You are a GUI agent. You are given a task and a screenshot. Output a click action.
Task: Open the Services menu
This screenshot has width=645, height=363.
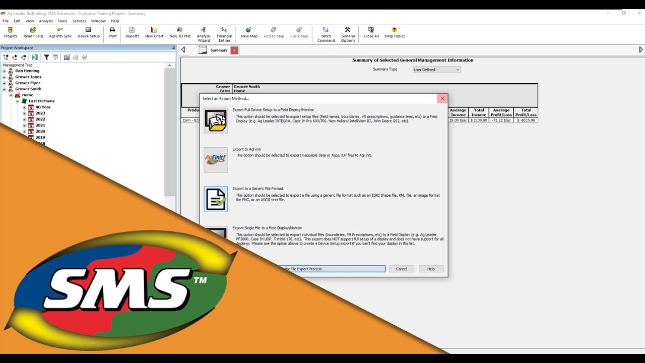79,21
